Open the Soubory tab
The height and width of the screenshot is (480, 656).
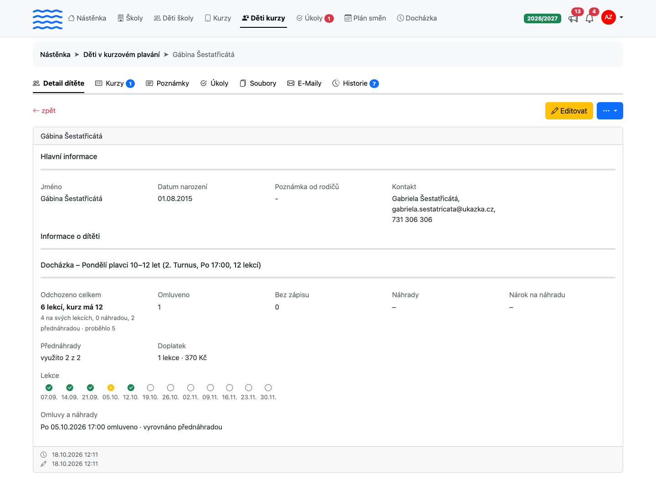tap(258, 83)
